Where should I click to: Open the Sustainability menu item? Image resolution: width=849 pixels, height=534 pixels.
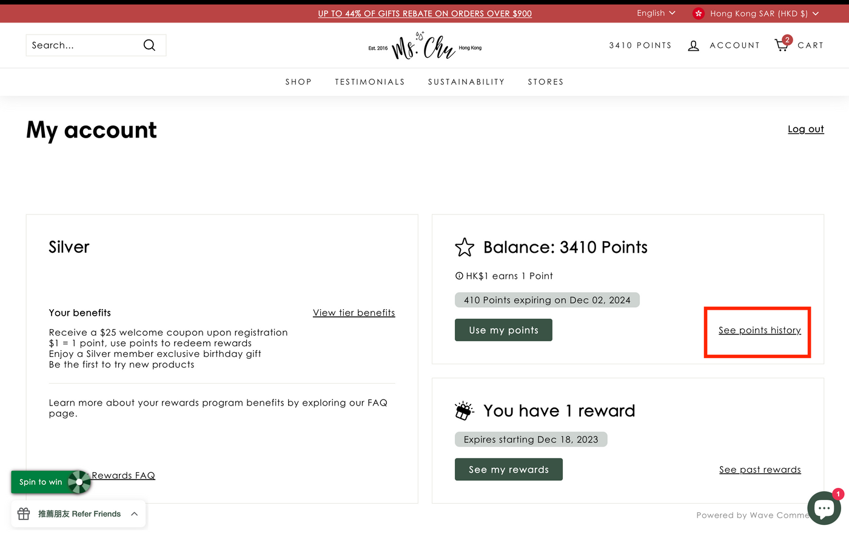tap(466, 82)
